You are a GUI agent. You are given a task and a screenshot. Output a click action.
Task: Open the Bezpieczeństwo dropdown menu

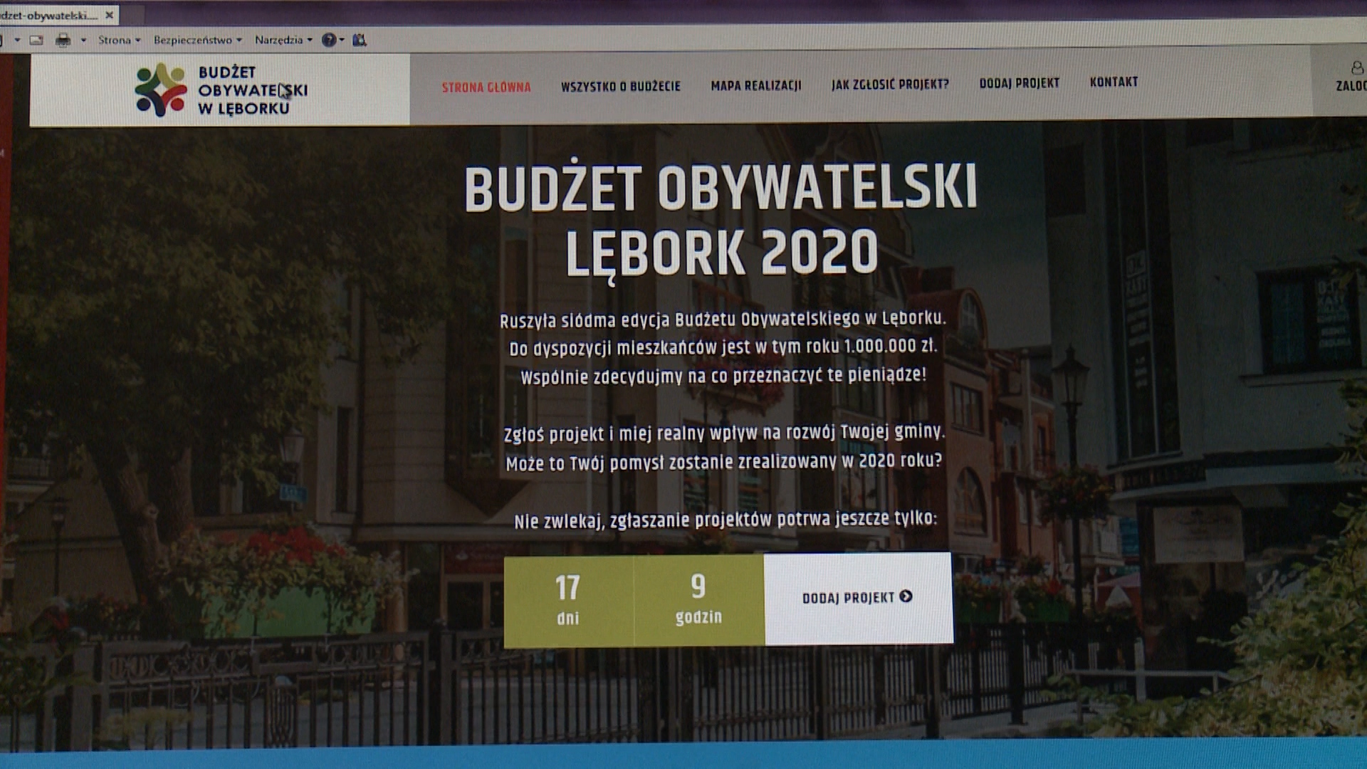click(198, 40)
